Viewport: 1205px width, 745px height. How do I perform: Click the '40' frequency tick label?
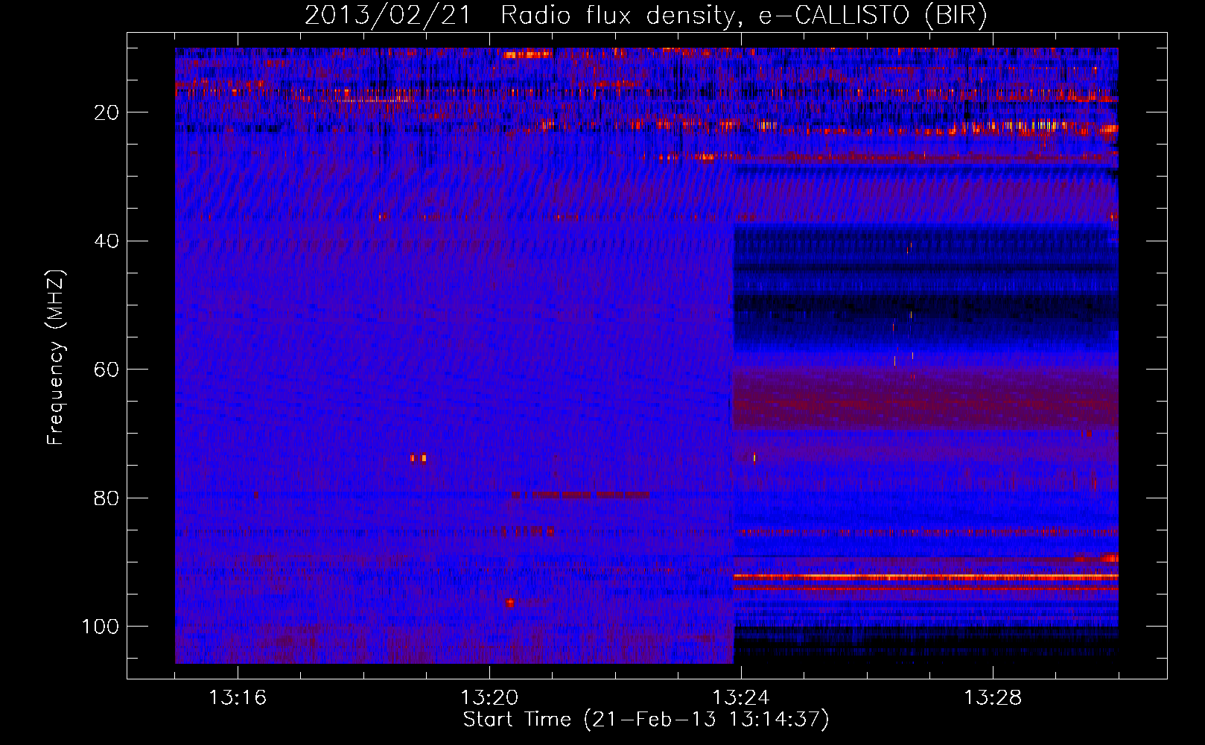point(106,241)
